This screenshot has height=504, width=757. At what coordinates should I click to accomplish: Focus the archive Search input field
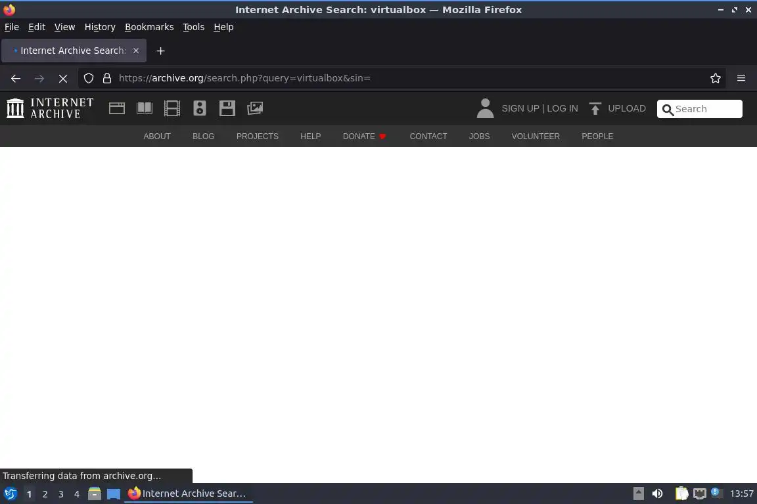[x=700, y=109]
